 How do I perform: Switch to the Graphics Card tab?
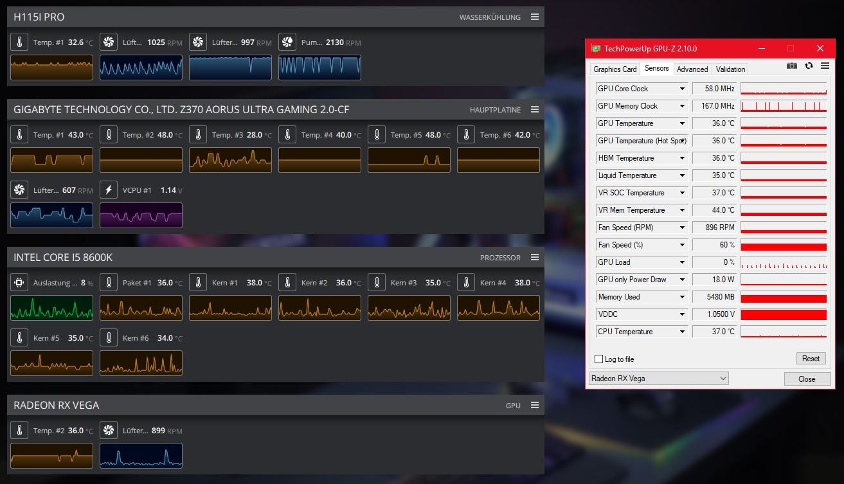(615, 69)
